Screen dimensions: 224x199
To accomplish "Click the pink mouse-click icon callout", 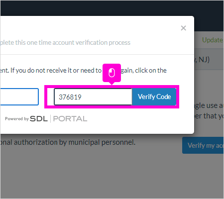I will click(112, 73).
